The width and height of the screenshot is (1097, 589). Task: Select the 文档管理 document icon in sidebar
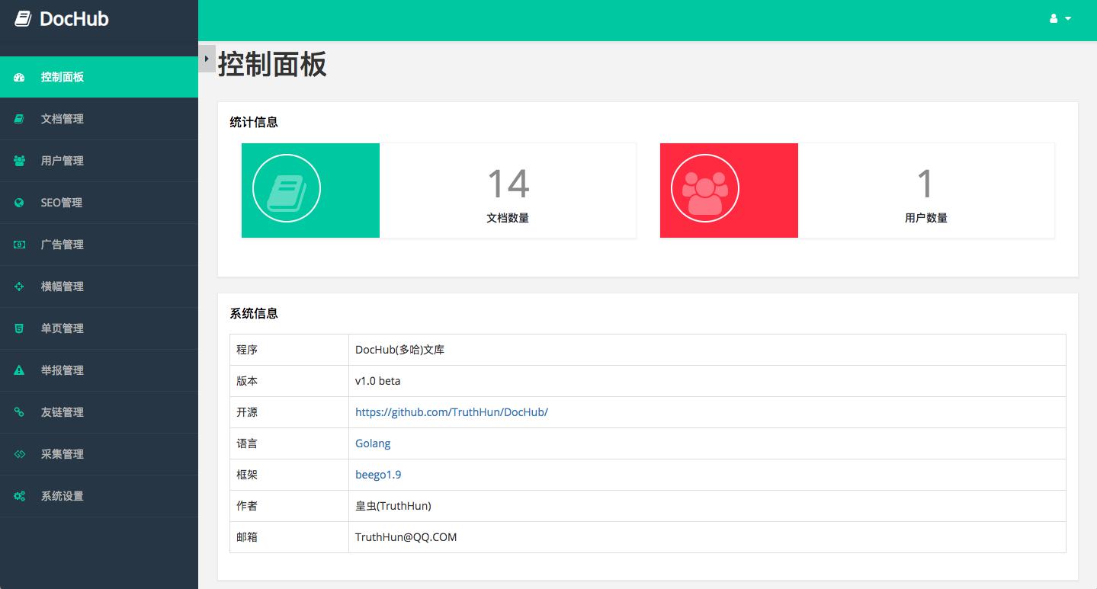point(19,119)
